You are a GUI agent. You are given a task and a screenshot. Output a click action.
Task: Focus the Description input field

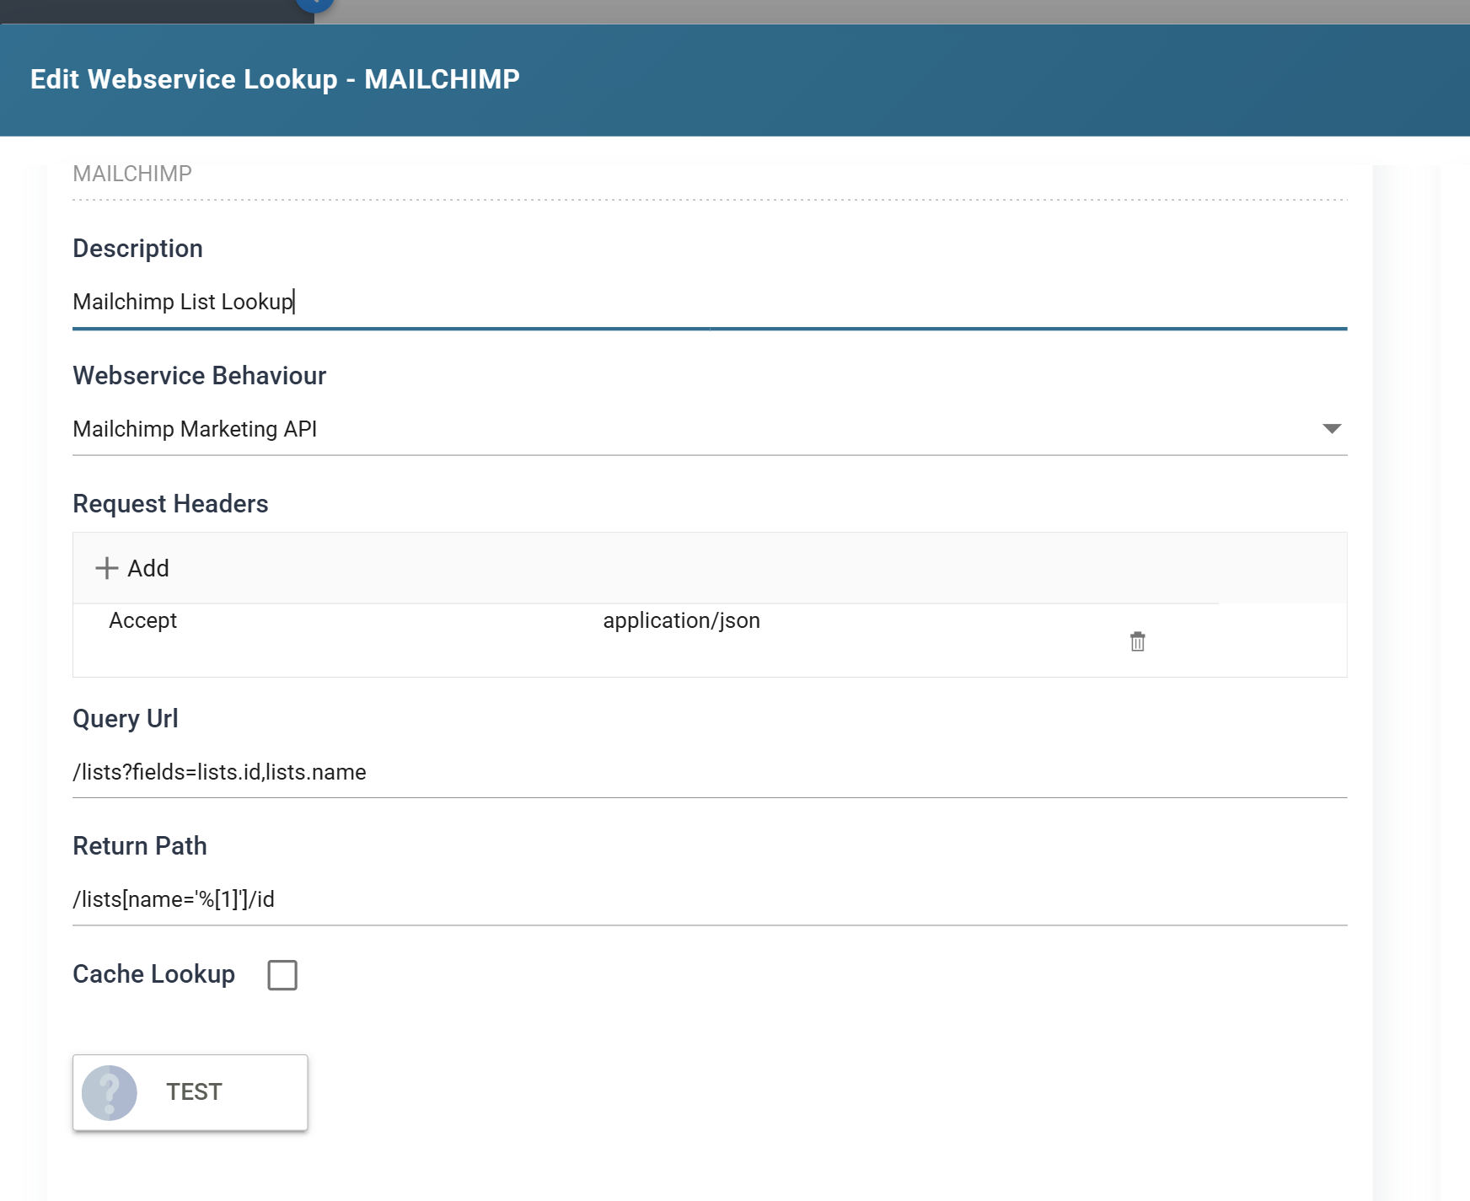710,302
